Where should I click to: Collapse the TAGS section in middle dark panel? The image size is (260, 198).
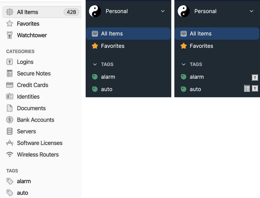pyautogui.click(x=95, y=64)
